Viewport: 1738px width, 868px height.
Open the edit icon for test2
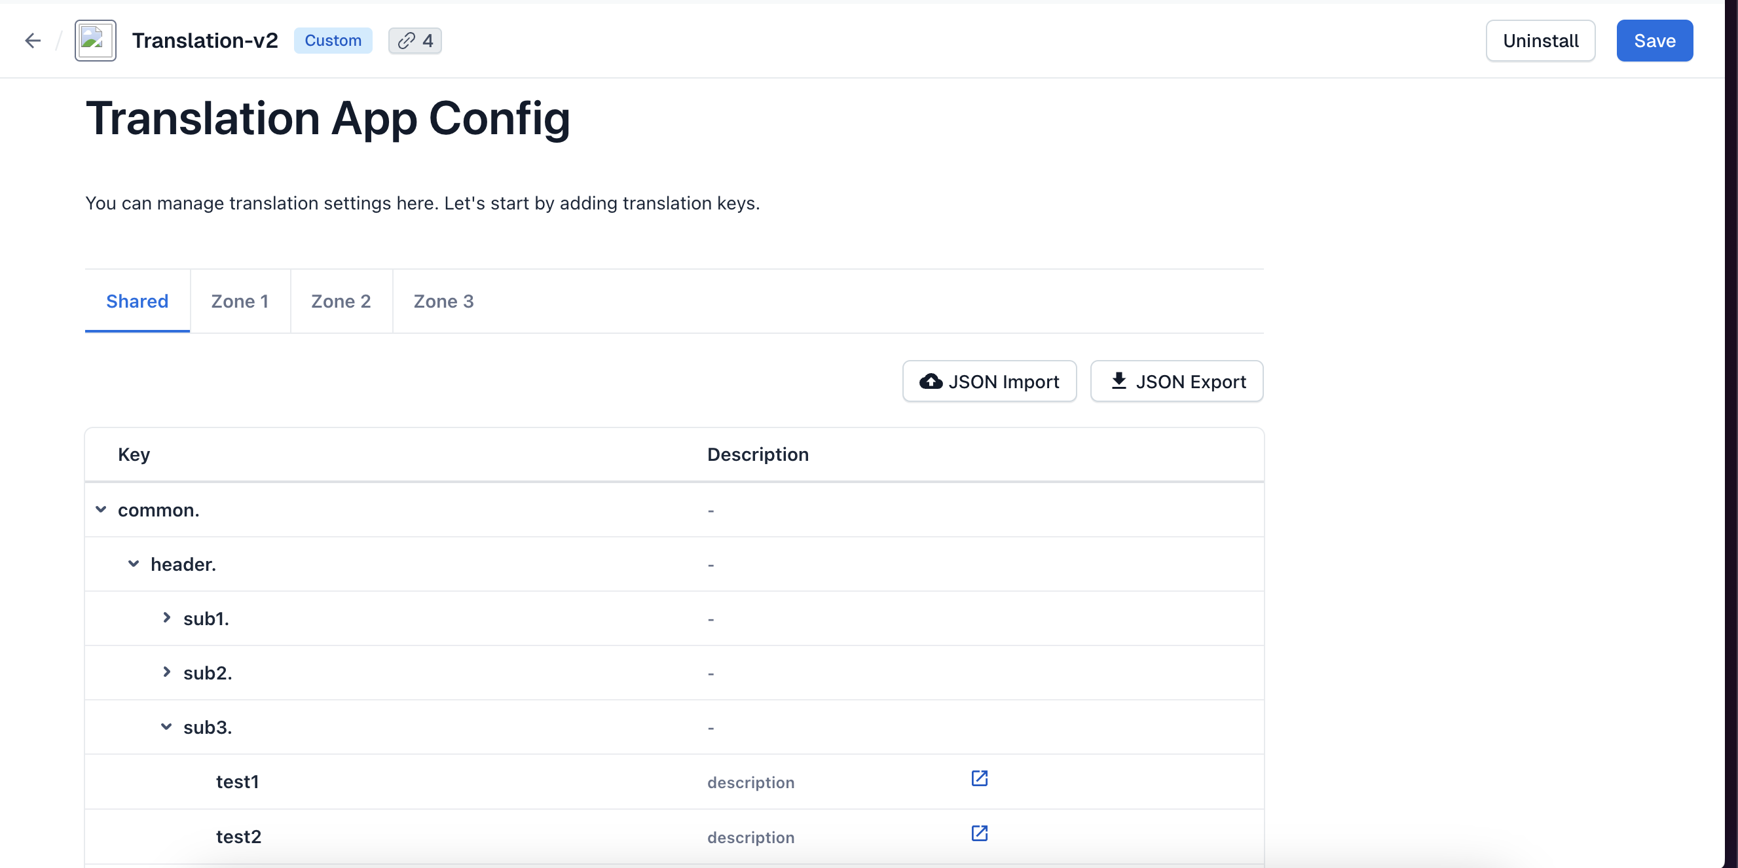click(979, 833)
